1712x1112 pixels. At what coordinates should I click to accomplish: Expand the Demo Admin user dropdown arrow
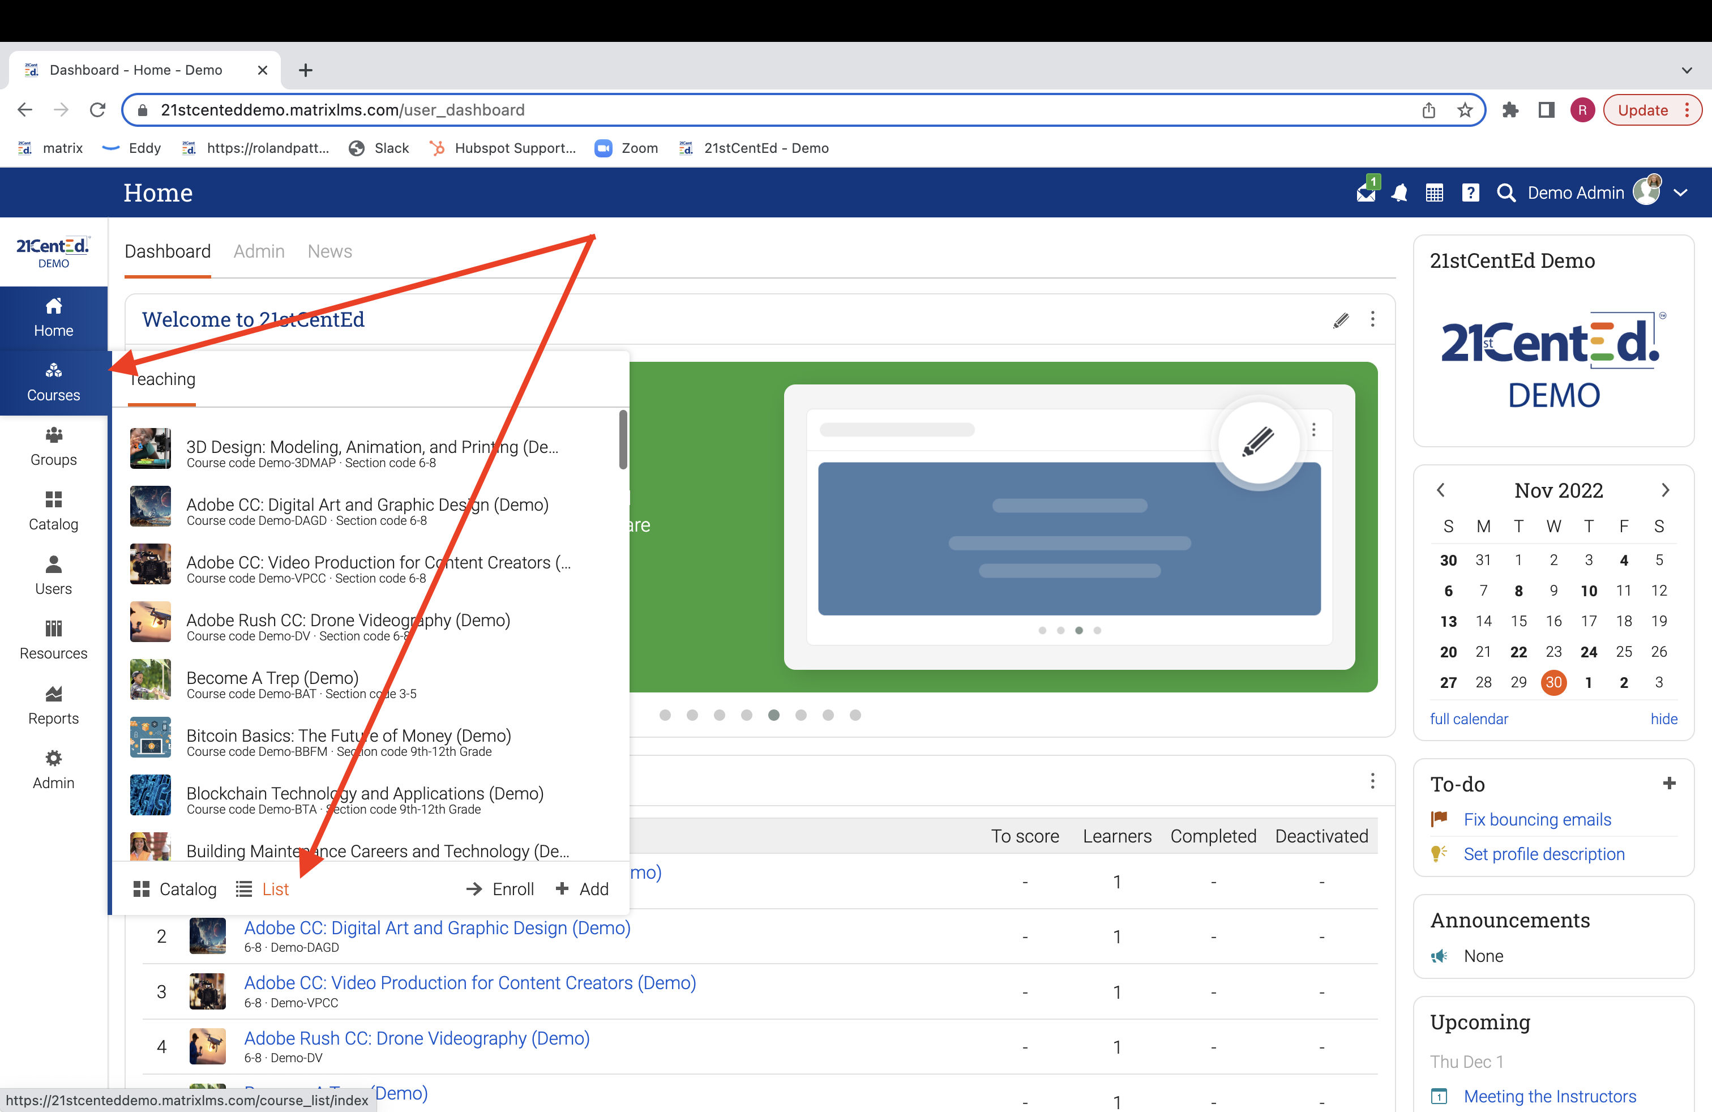(x=1680, y=192)
